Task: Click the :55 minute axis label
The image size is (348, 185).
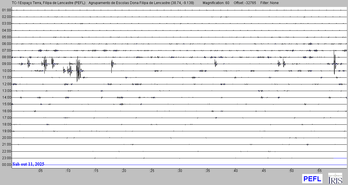Action: tap(319, 171)
